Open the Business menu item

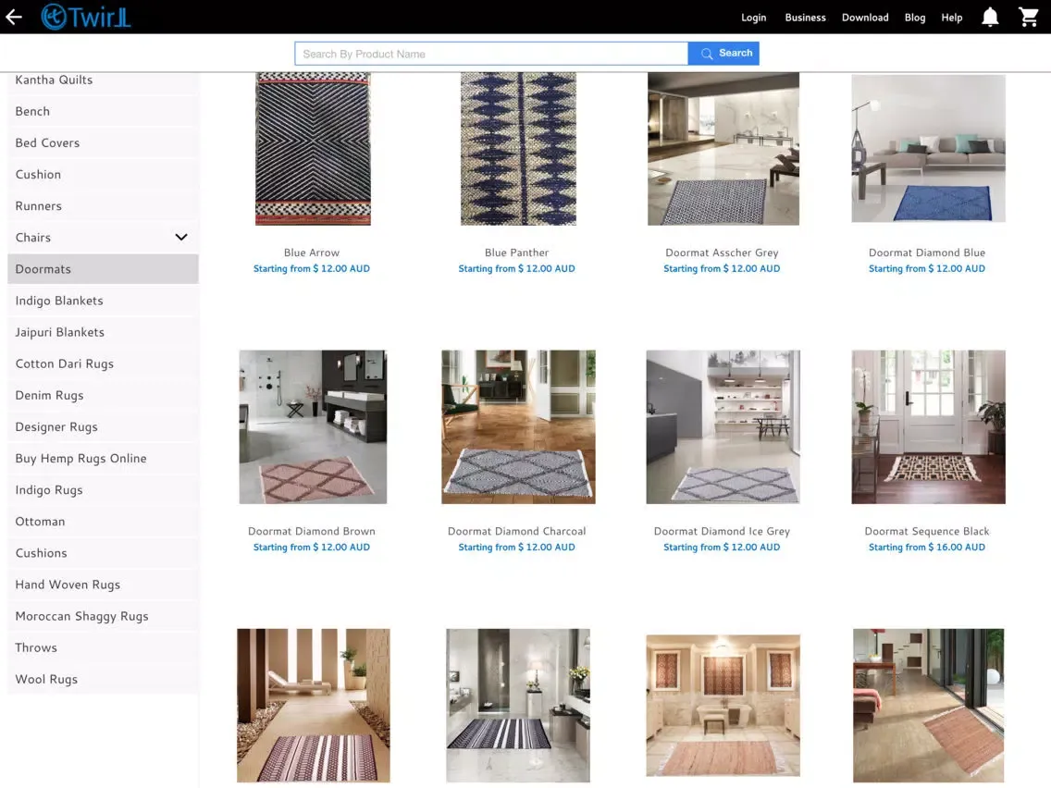click(805, 18)
